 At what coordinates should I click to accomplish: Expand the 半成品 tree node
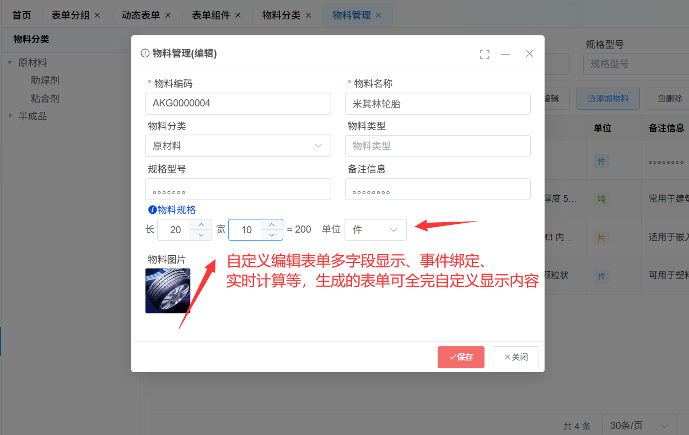(10, 116)
